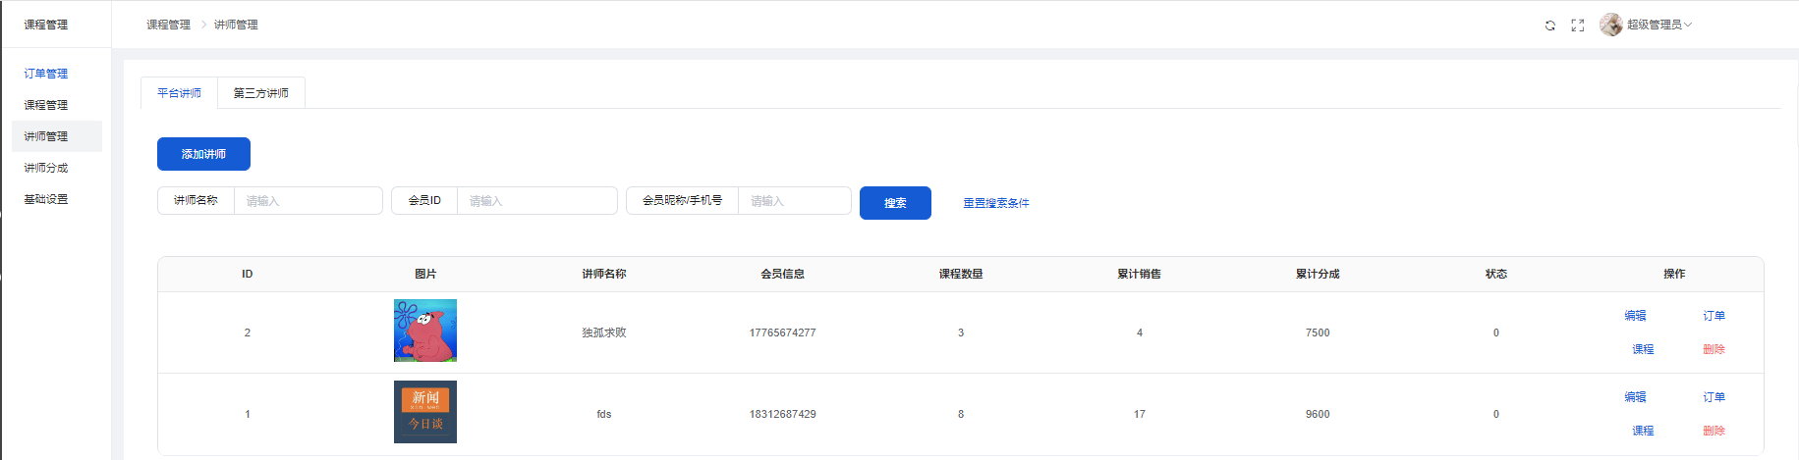Click the refresh icon in top bar
Viewport: 1799px width, 460px height.
click(x=1549, y=26)
